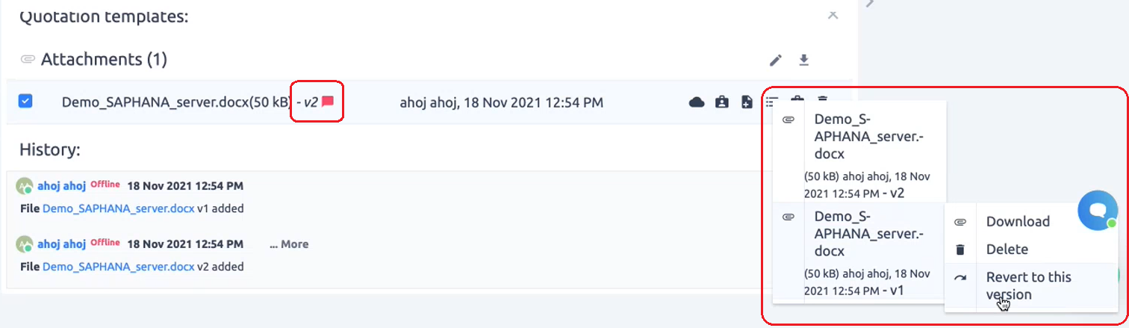Close the Quotation templates panel
Viewport: 1129px width, 328px height.
pyautogui.click(x=833, y=15)
